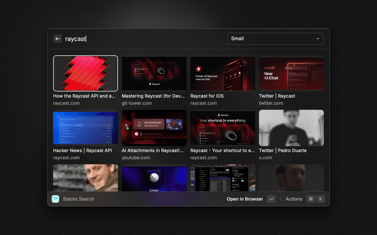Choose the Twitter | Raycast thumbnail
377x235 pixels.
[x=291, y=73]
